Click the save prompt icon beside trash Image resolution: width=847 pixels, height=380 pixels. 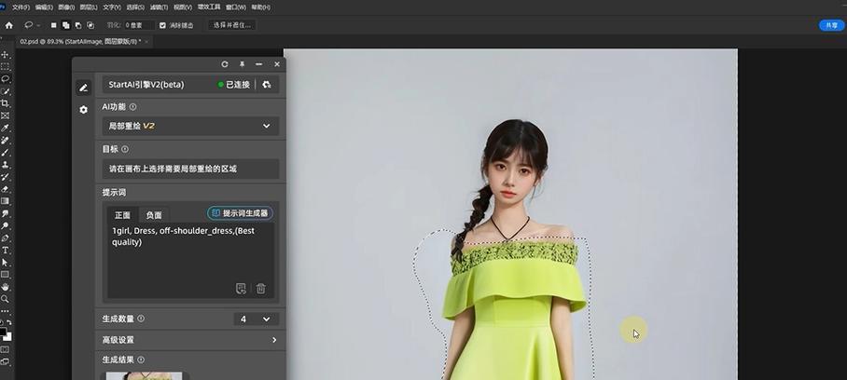pyautogui.click(x=242, y=289)
